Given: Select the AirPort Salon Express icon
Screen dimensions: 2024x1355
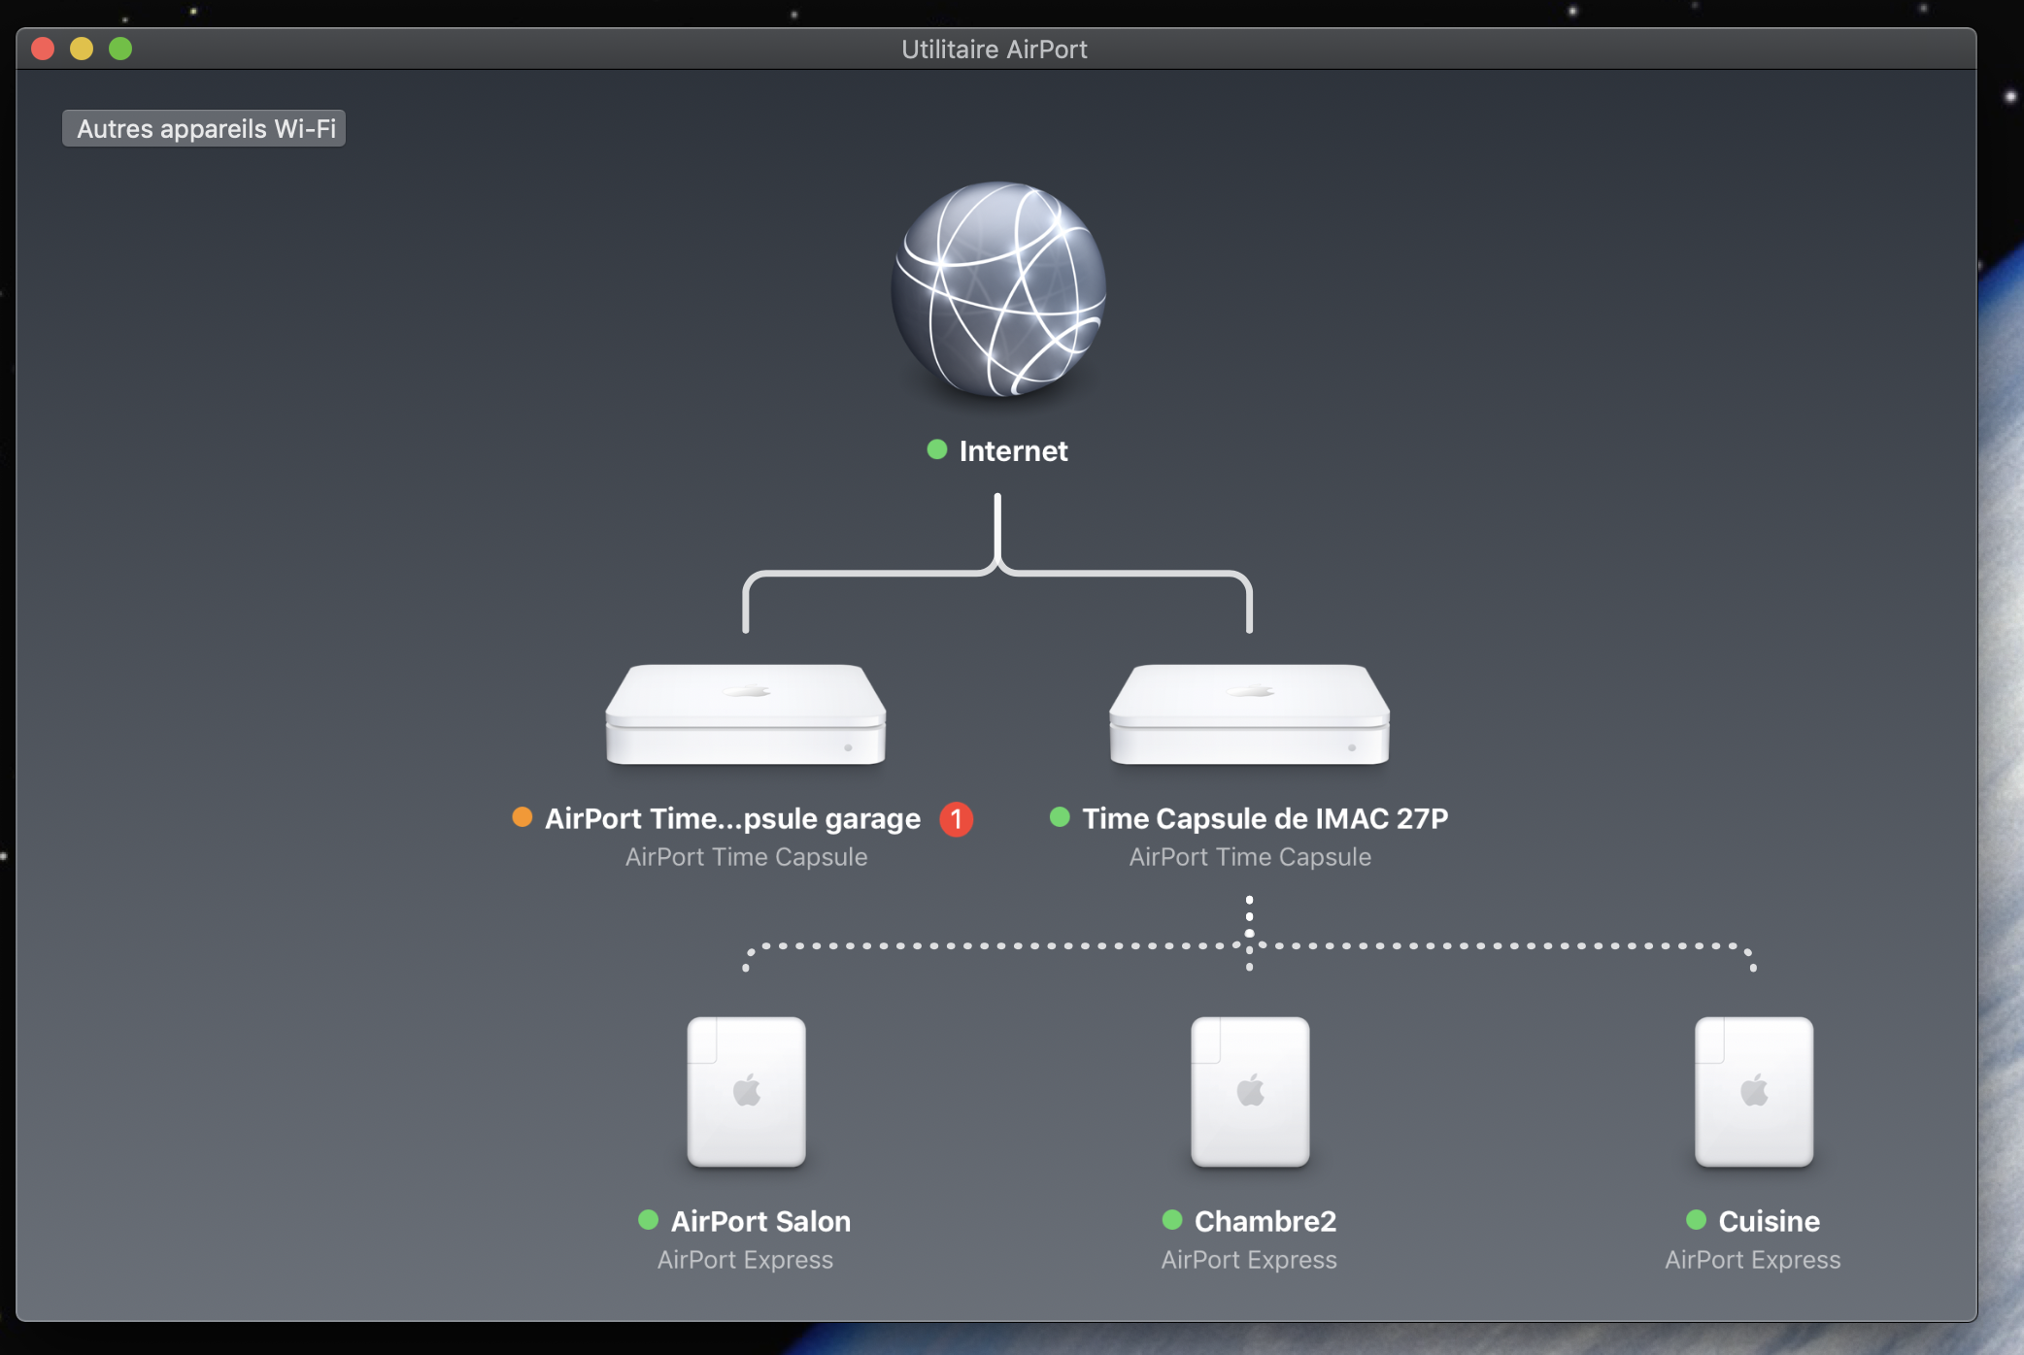Looking at the screenshot, I should [x=746, y=1091].
